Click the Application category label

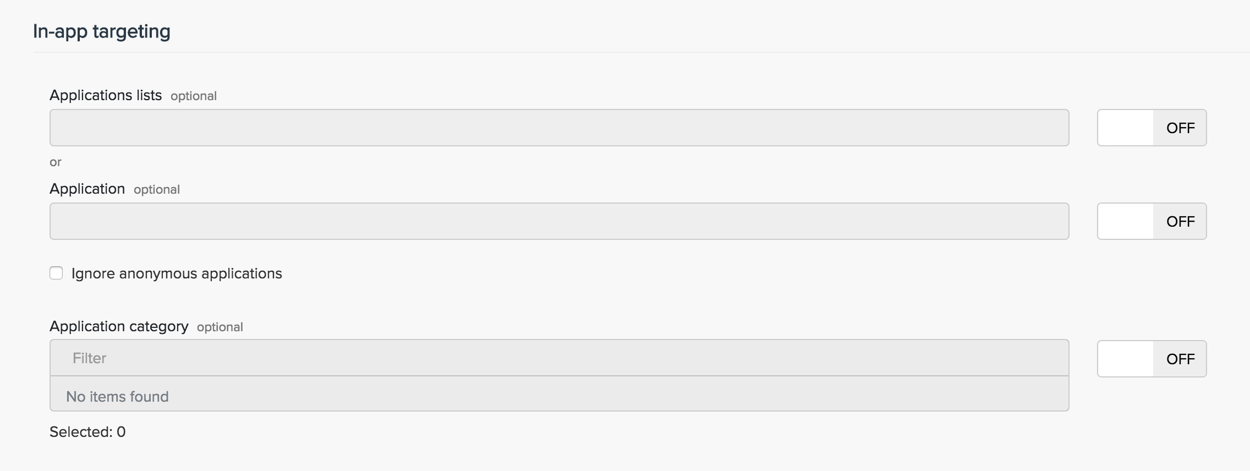(119, 326)
